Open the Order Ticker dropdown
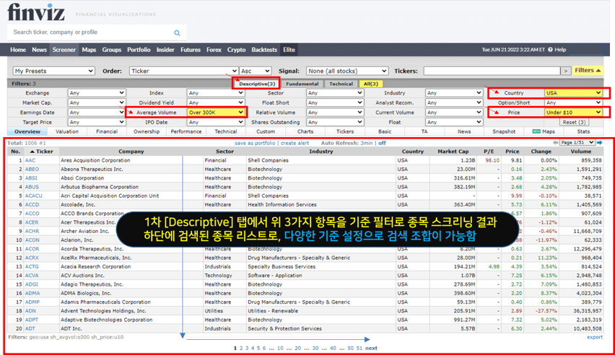The width and height of the screenshot is (615, 355). tap(183, 71)
